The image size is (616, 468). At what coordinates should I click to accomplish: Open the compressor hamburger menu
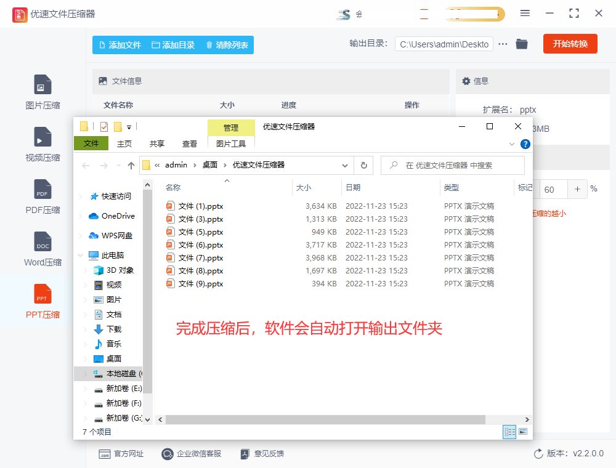tap(525, 14)
